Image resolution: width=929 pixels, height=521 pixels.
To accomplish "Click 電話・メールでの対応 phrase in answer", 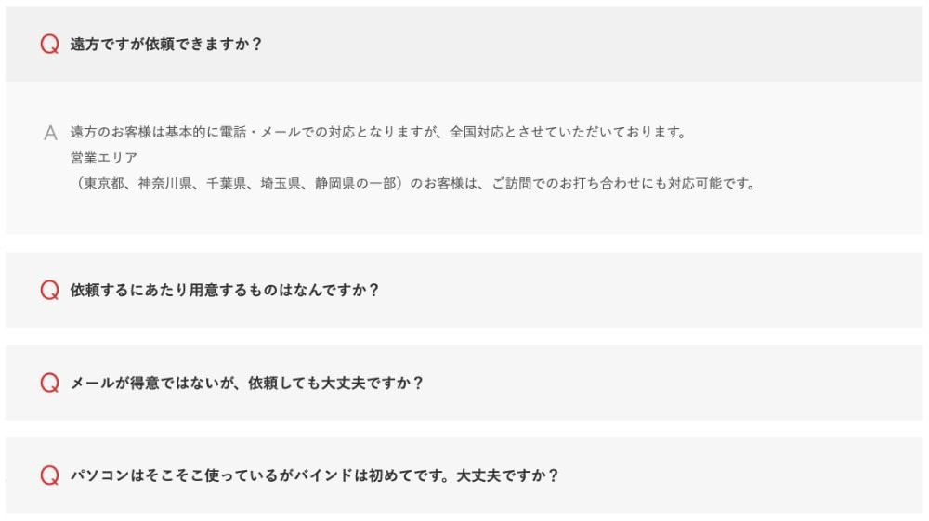I will 287,132.
